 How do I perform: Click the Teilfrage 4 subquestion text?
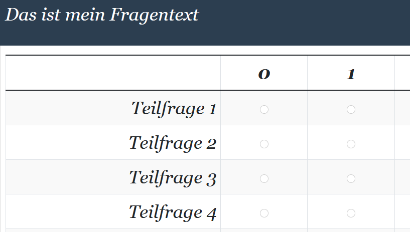173,212
